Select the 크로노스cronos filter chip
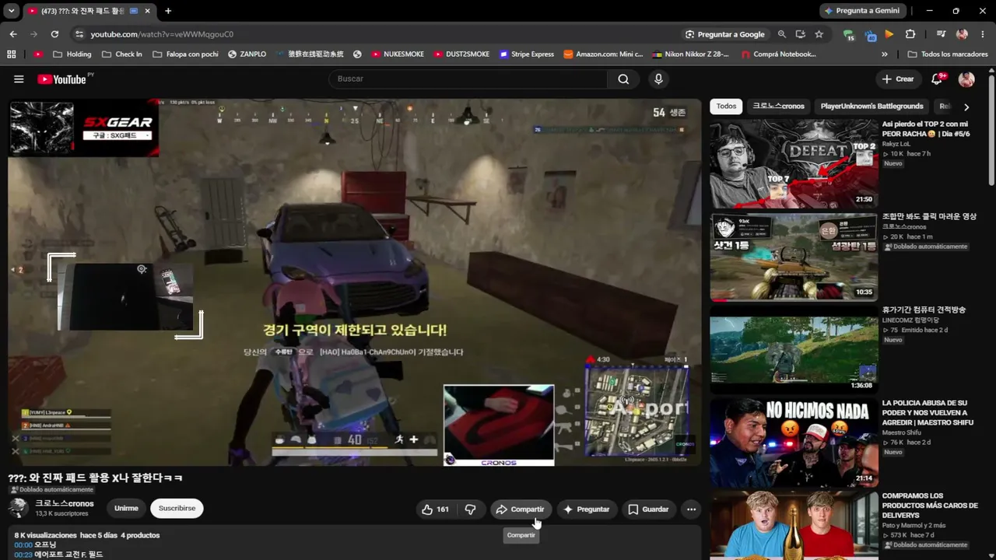This screenshot has height=560, width=996. [x=778, y=107]
